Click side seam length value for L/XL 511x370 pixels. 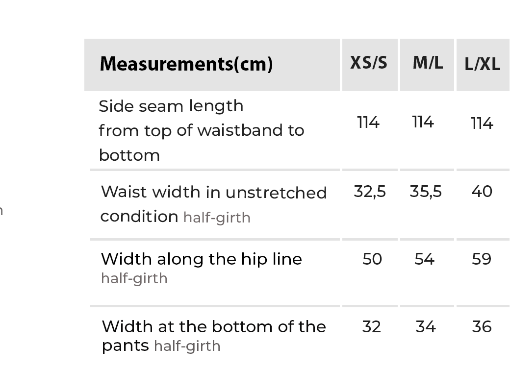click(x=482, y=123)
